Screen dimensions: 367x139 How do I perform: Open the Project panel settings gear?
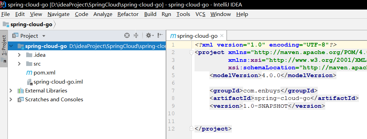coord(150,35)
